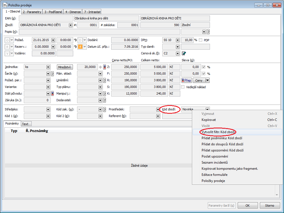Expand the Ceny button arrow
Viewport: 284px width, 213px height.
pos(207,80)
